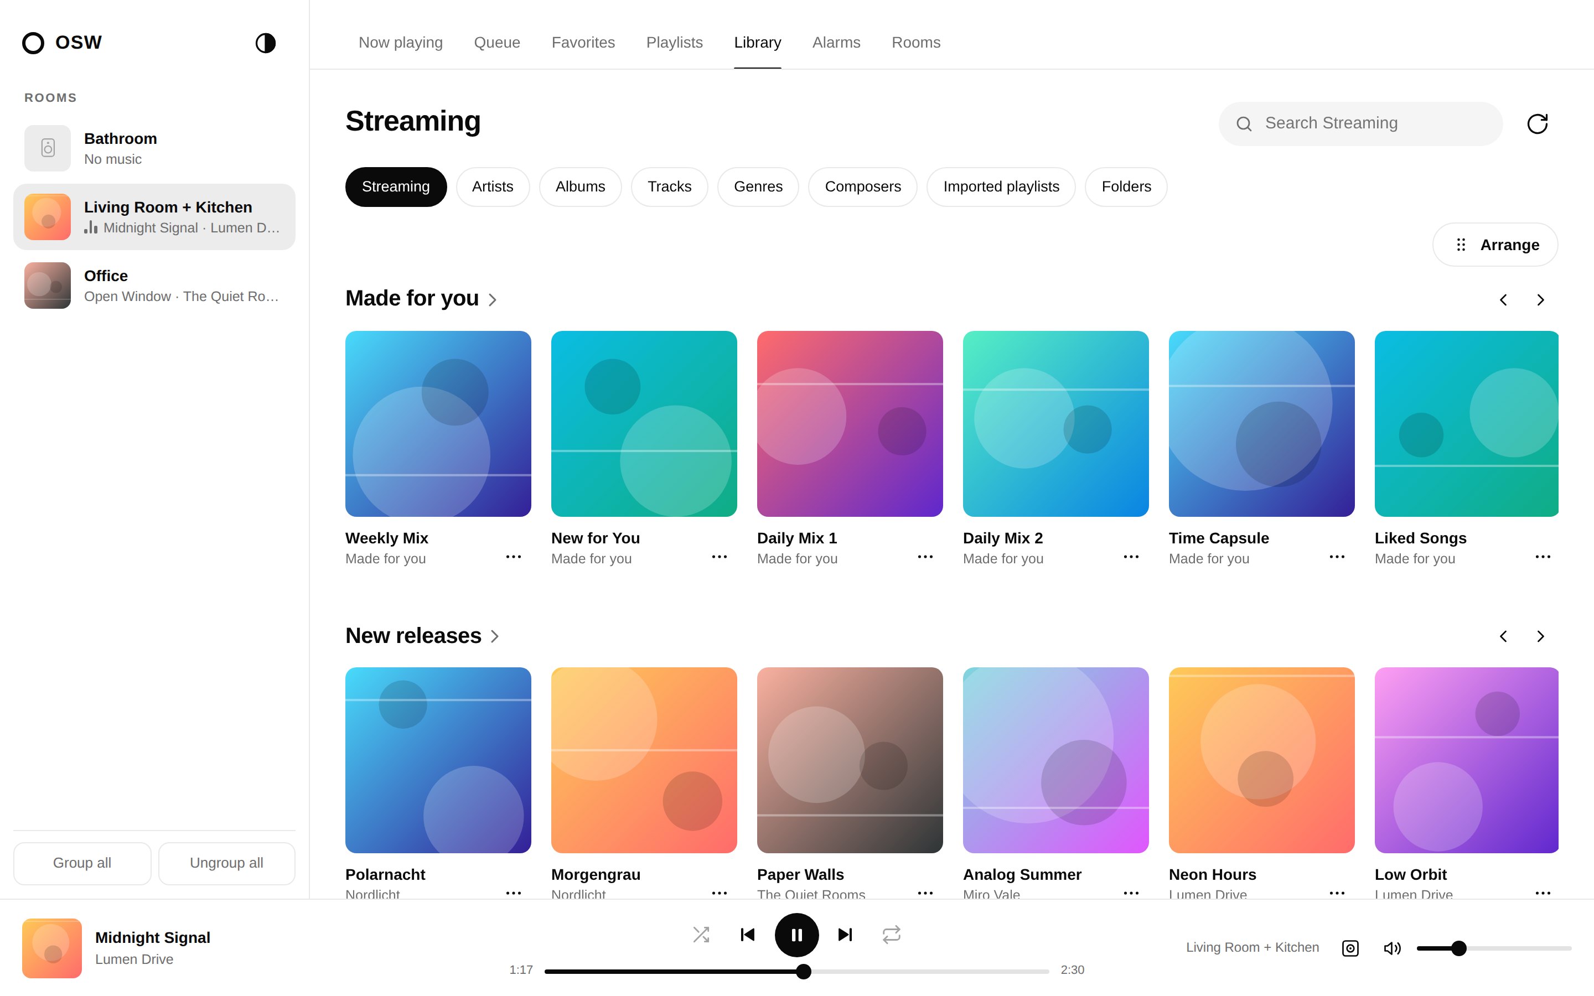1594x996 pixels.
Task: Skip to the next track
Action: [845, 934]
